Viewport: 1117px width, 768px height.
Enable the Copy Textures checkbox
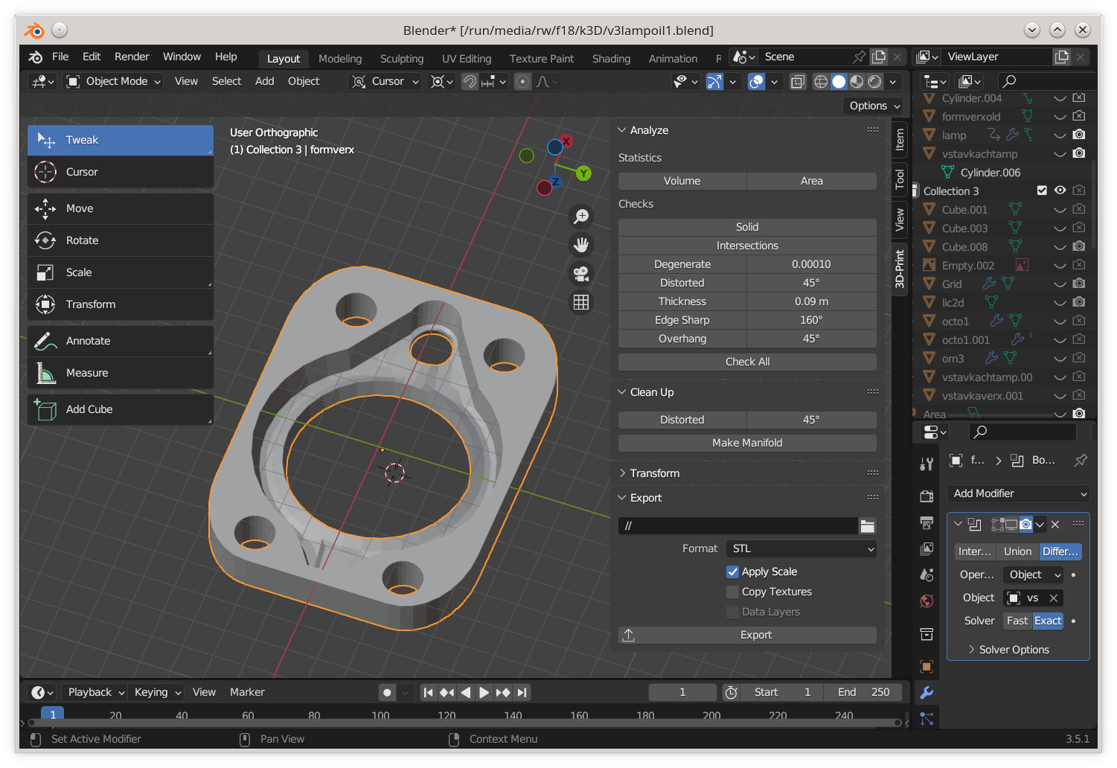point(732,592)
